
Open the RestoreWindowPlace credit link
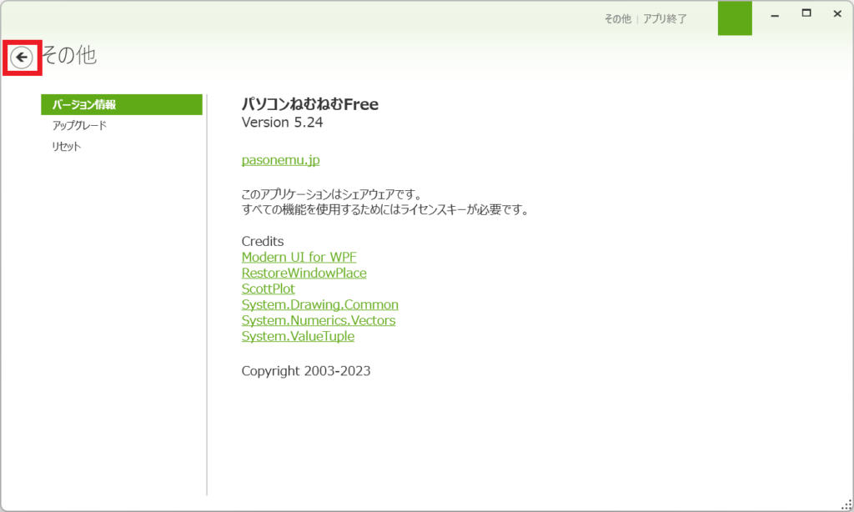(304, 273)
